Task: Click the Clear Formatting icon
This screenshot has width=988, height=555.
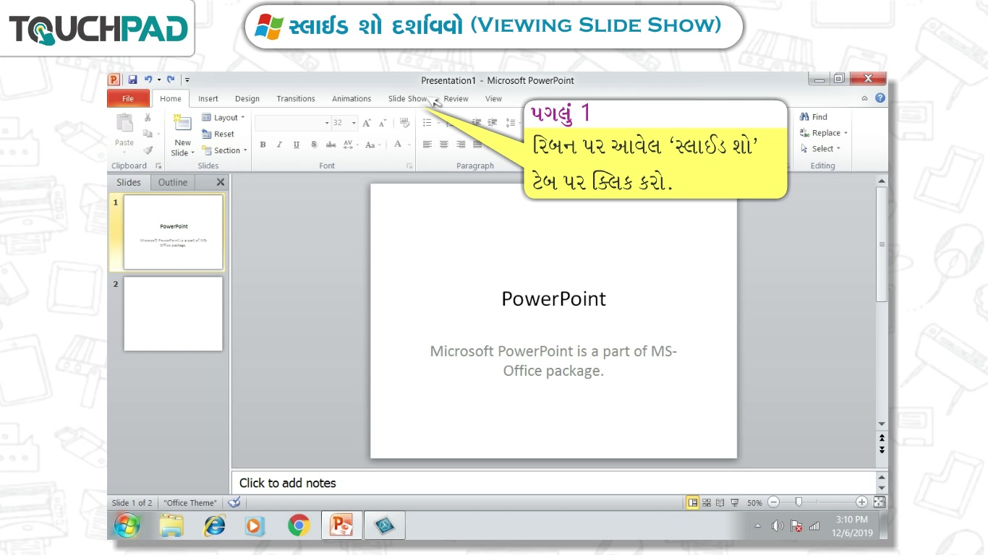Action: [x=405, y=123]
